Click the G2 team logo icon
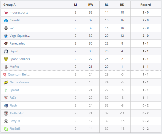The height and width of the screenshot is (134, 162). (x=6, y=28)
